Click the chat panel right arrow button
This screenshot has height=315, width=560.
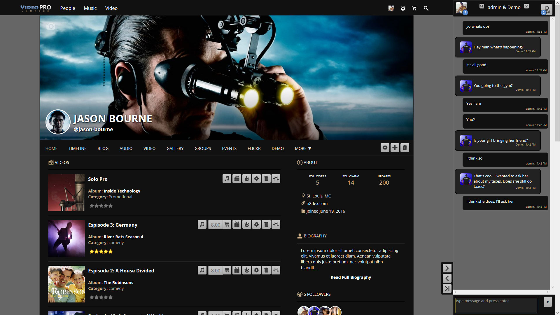pos(447,268)
